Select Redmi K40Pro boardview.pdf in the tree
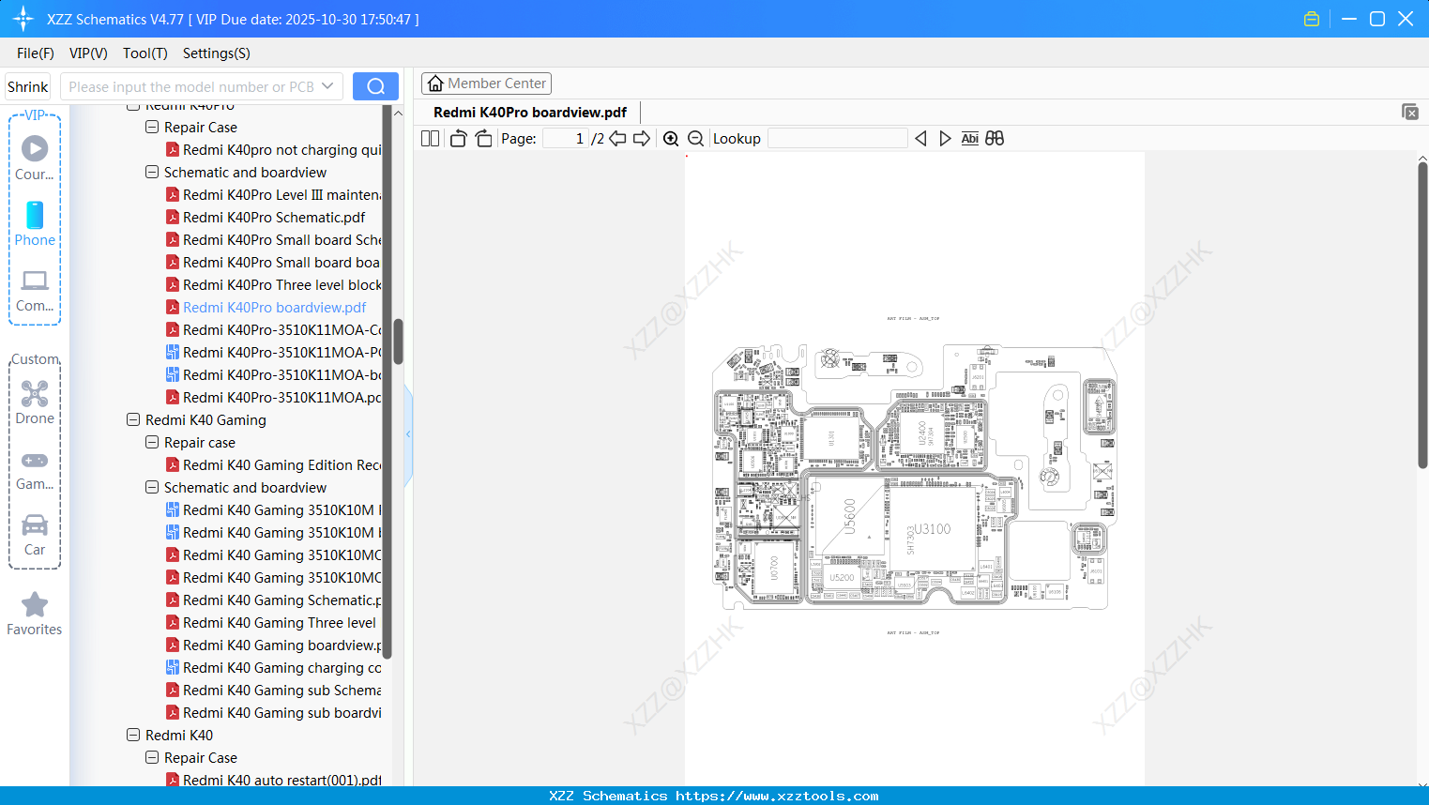The image size is (1429, 805). point(266,308)
